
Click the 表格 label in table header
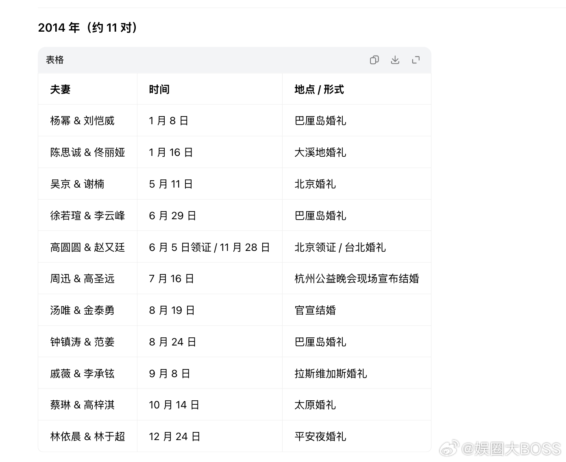point(55,60)
